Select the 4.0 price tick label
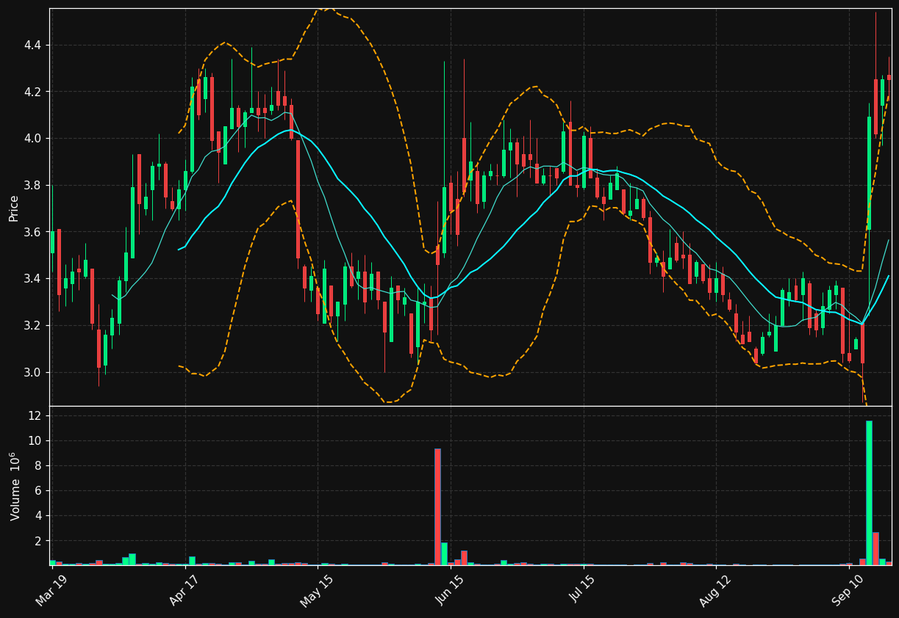Image resolution: width=899 pixels, height=618 pixels. (x=32, y=138)
